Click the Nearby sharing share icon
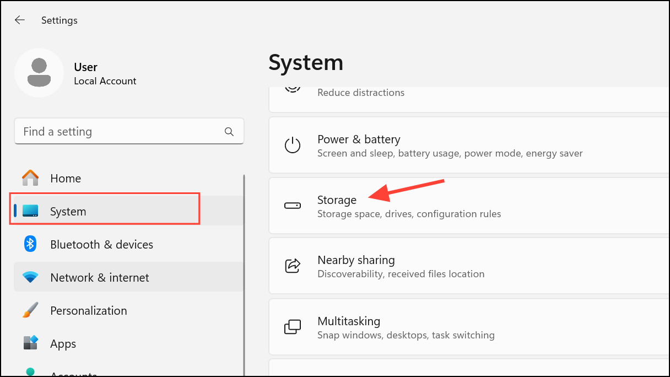 292,266
